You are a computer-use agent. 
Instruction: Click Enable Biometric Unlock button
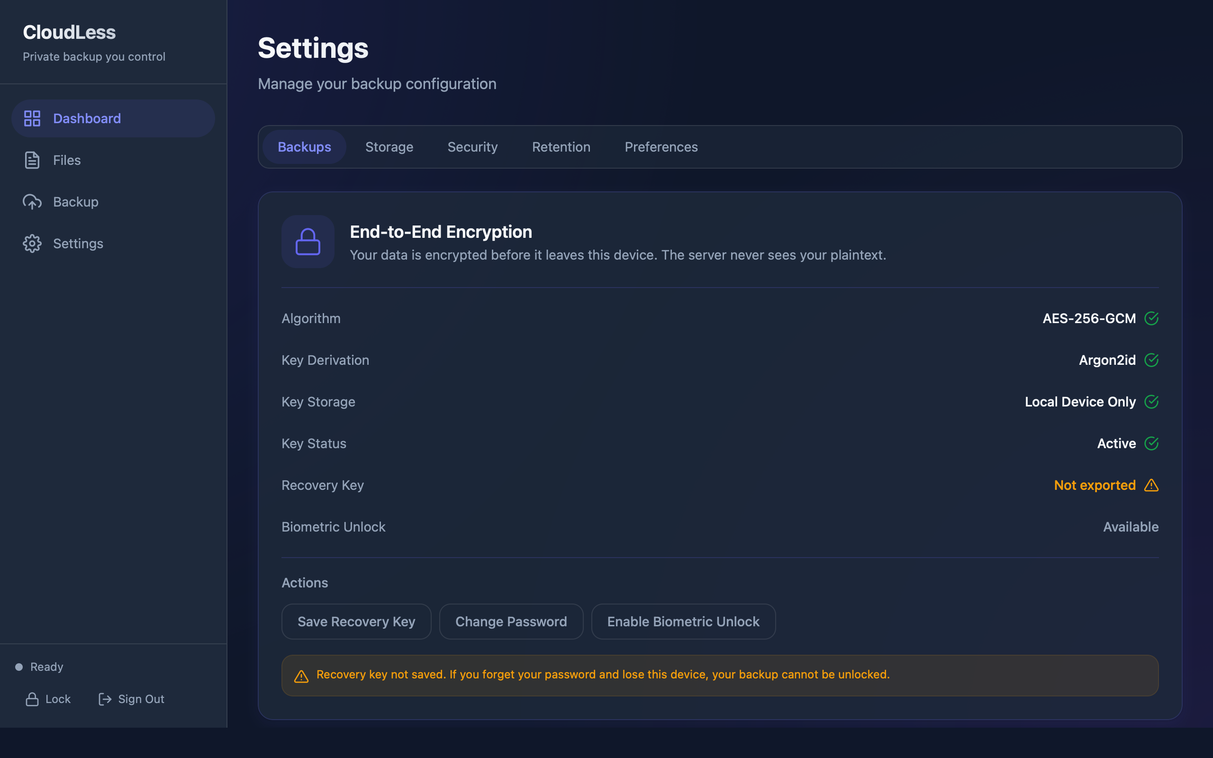tap(683, 622)
